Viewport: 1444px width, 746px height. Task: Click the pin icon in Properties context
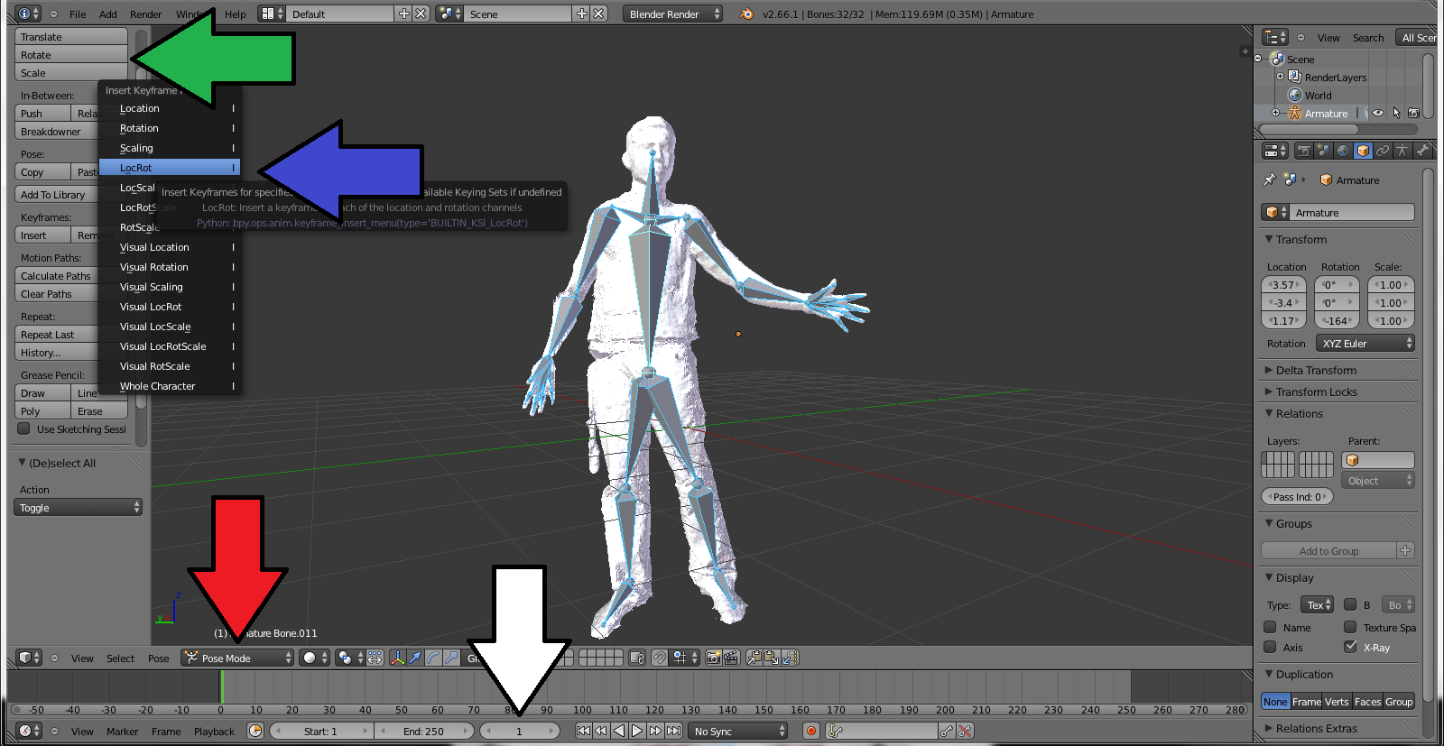[1269, 180]
